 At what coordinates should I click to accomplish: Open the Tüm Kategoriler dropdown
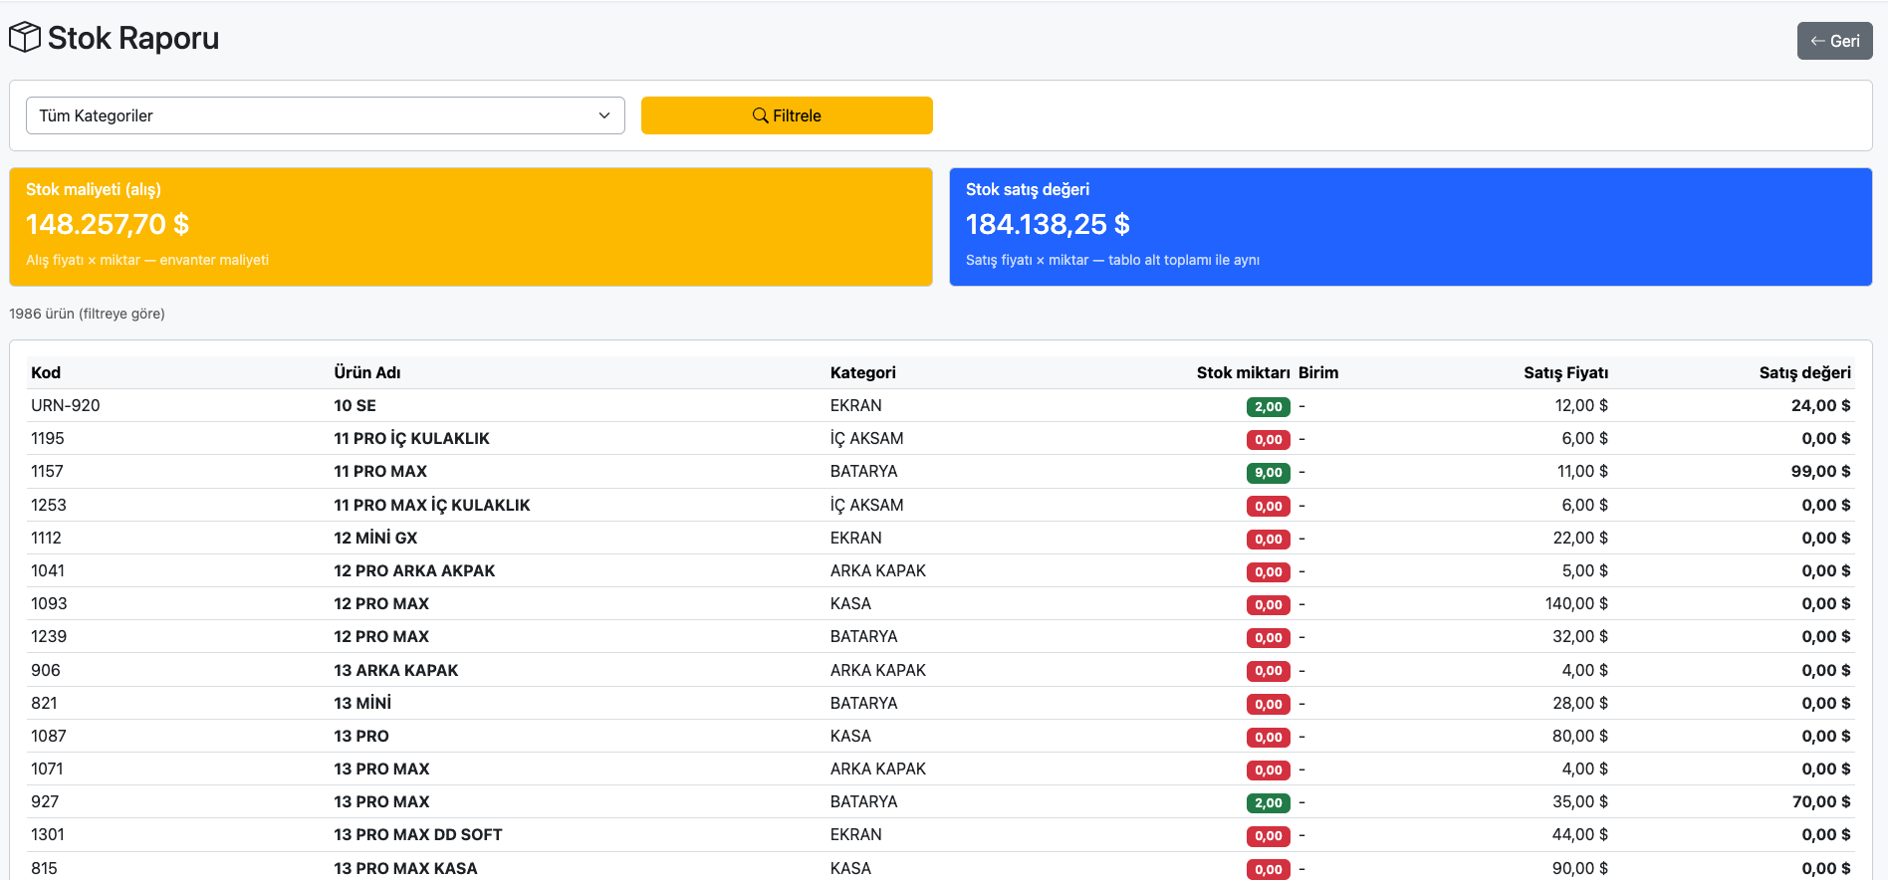point(326,115)
